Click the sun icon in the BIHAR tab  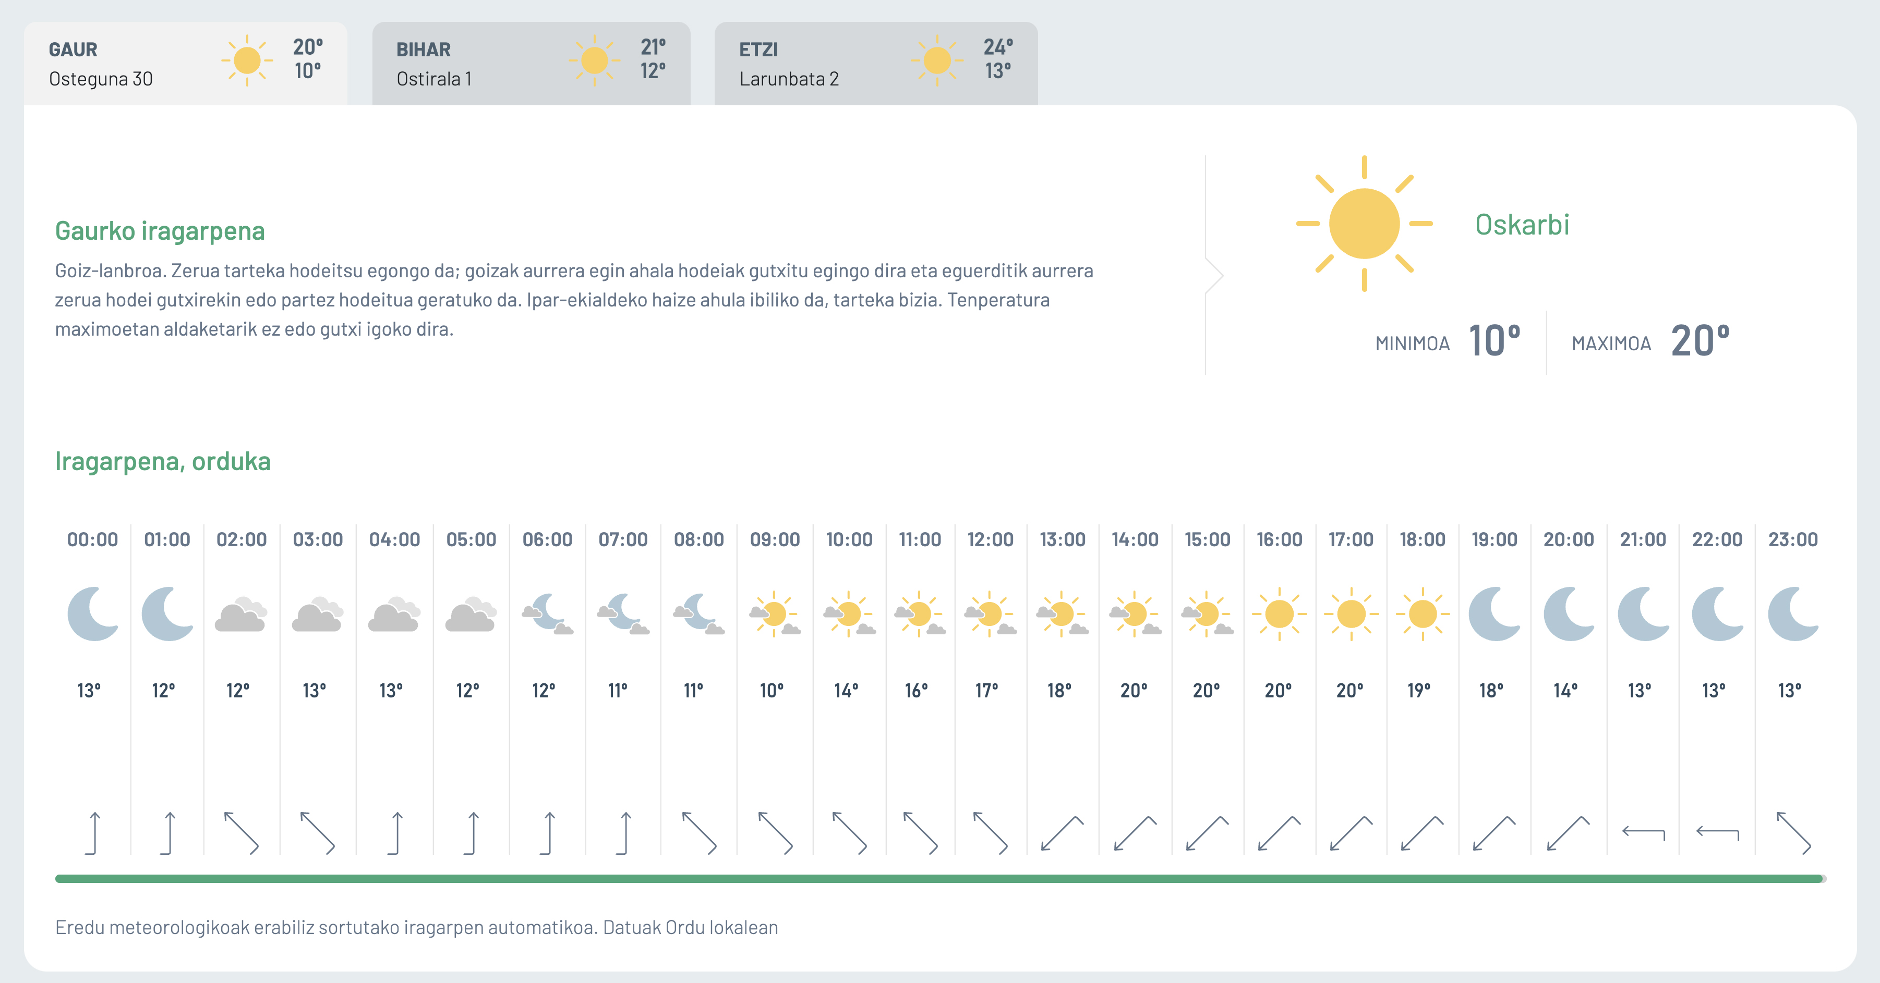[x=594, y=60]
